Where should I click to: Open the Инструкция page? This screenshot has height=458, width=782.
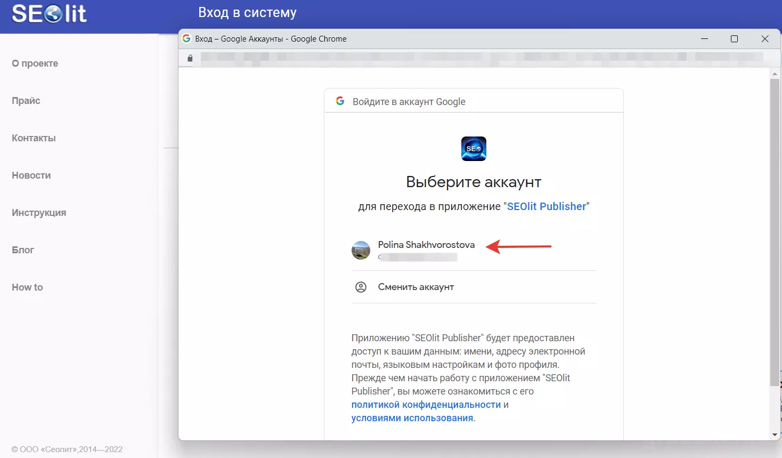click(x=39, y=213)
